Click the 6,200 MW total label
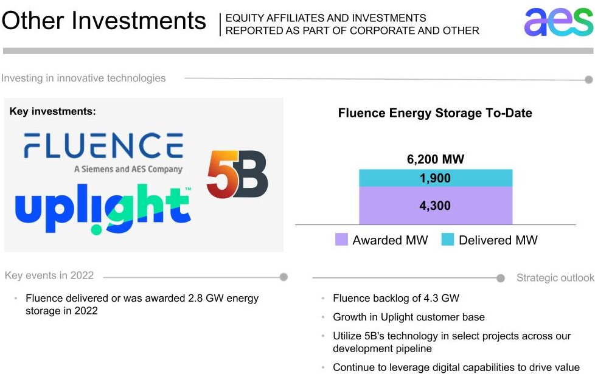 [x=435, y=160]
